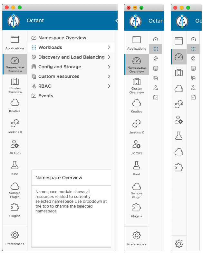Minimize the middle window with yellow button

135,8
